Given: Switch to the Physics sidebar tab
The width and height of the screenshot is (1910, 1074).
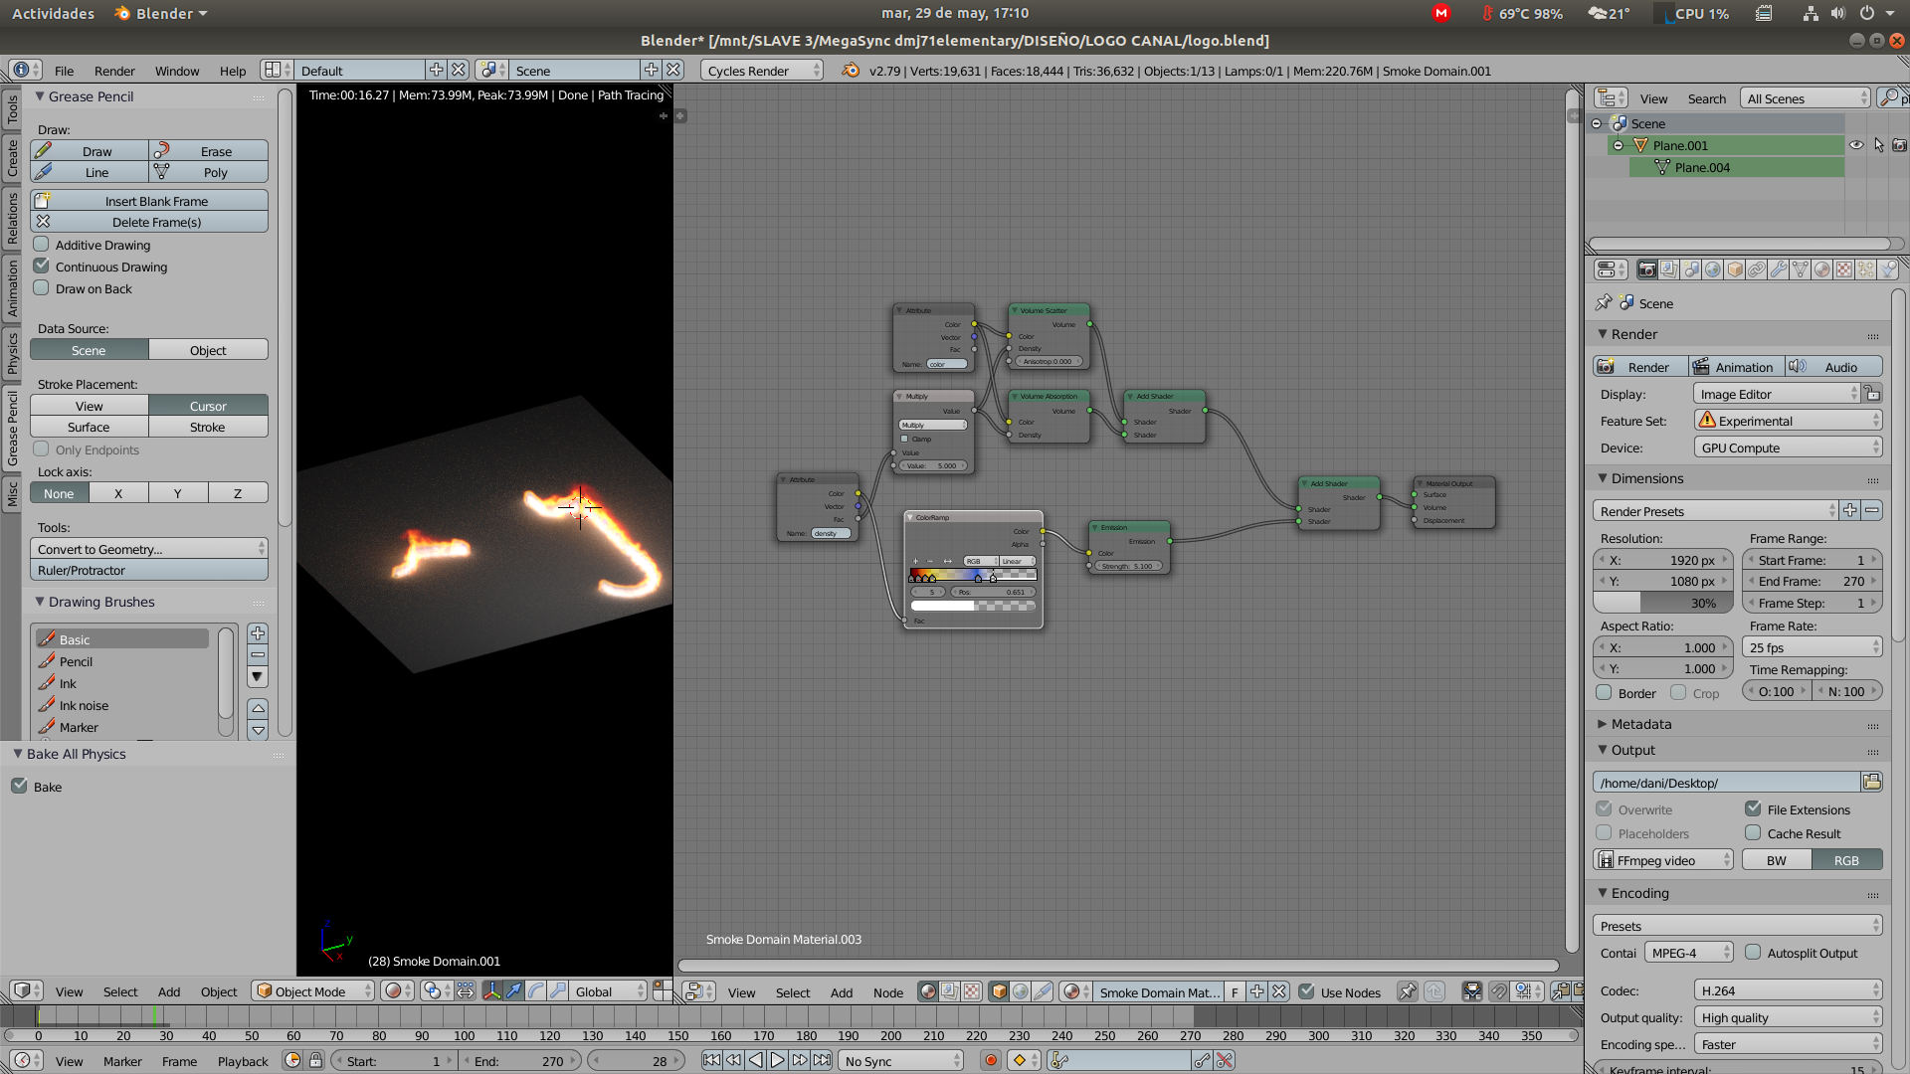Looking at the screenshot, I should pos(12,353).
